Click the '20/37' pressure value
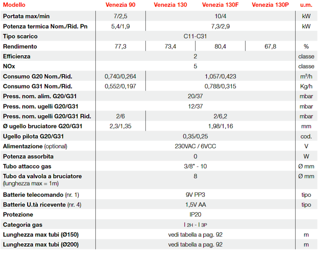Viewport: 319px width, 253px height. pos(195,97)
